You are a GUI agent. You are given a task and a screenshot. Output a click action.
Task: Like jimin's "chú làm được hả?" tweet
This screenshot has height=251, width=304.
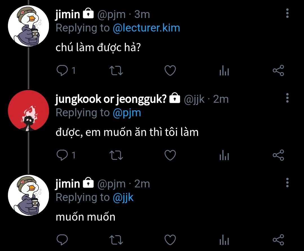(x=170, y=71)
